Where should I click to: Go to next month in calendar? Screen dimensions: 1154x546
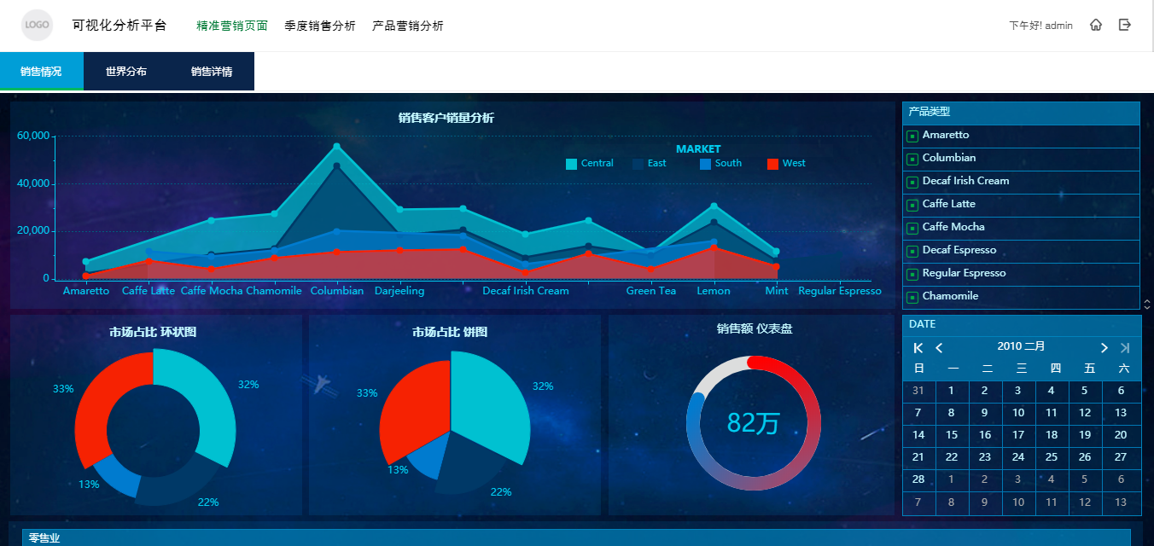pos(1104,348)
